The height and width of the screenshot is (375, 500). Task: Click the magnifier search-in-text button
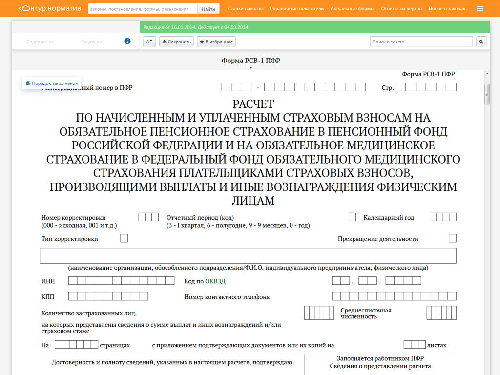(x=481, y=42)
